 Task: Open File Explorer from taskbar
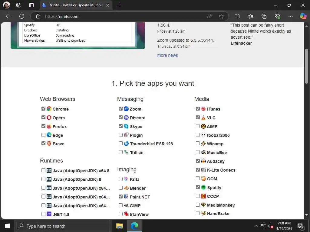click(x=119, y=226)
